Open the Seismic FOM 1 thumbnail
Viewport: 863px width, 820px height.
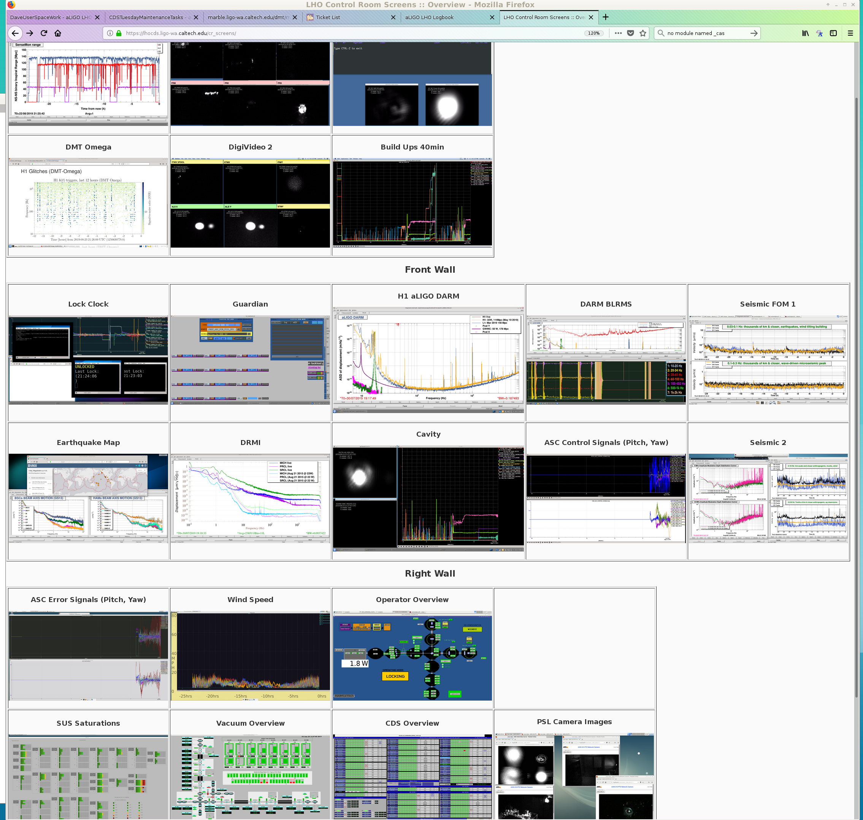tap(768, 360)
